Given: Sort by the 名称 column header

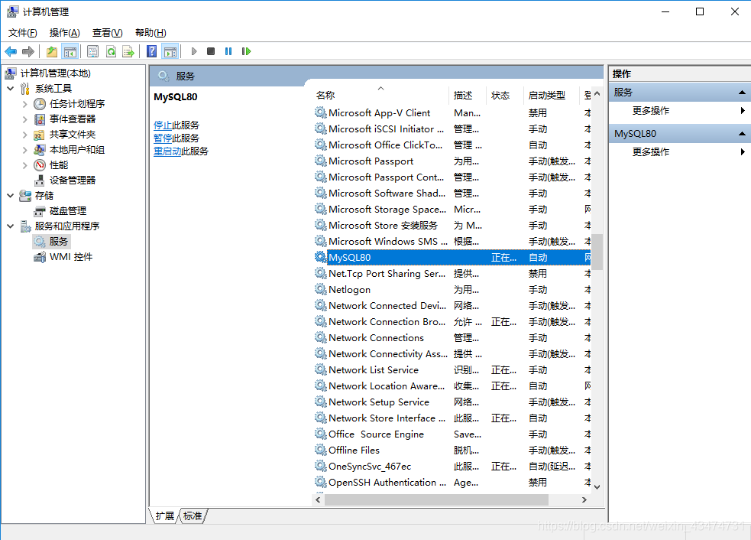Looking at the screenshot, I should pyautogui.click(x=380, y=95).
